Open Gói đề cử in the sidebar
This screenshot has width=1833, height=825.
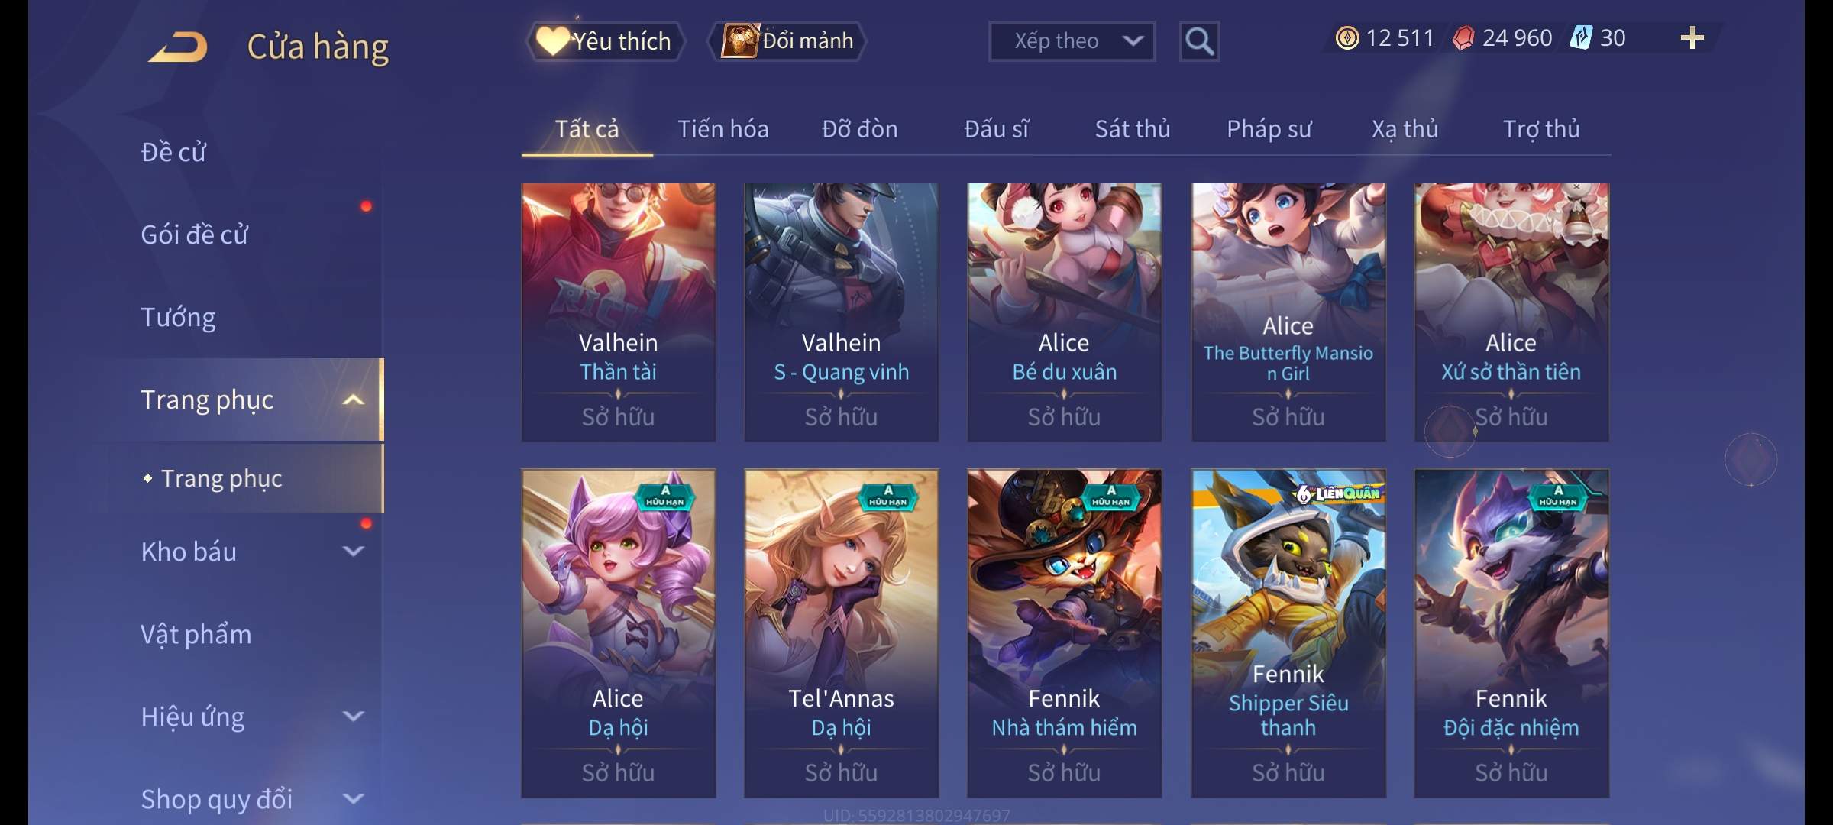(x=194, y=235)
